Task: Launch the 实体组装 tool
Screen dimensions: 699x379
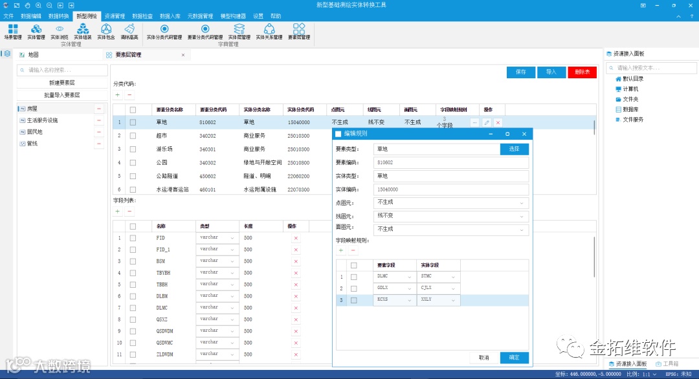Action: pos(82,32)
